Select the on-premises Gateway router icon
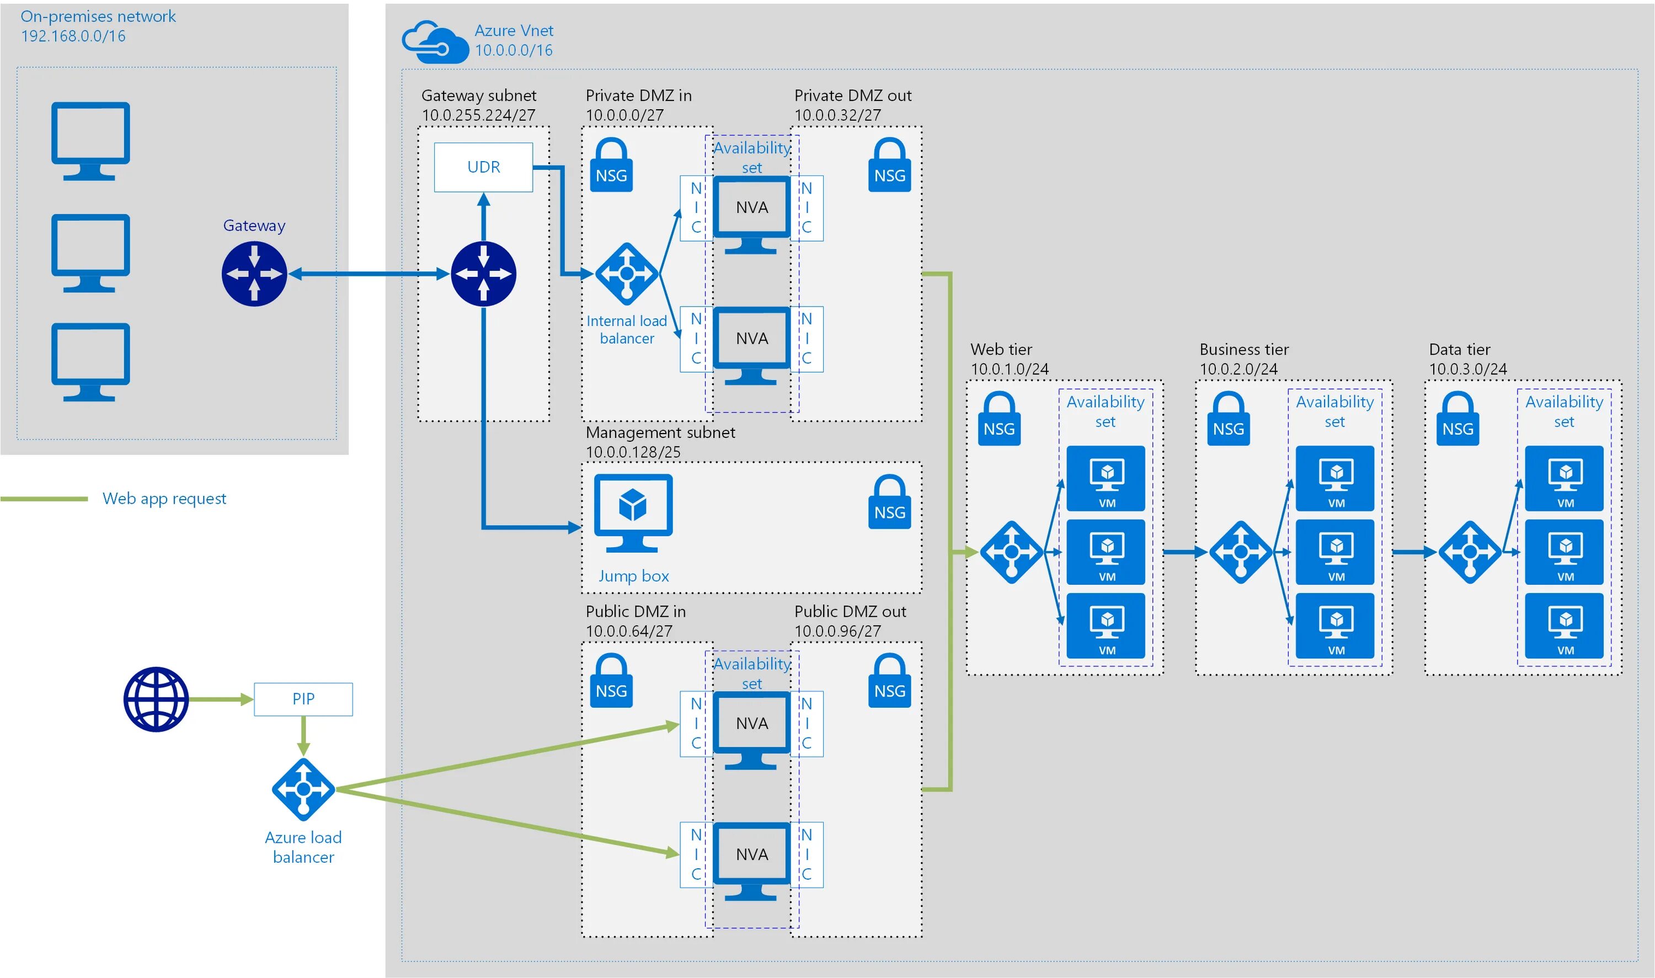The height and width of the screenshot is (978, 1655). tap(254, 274)
